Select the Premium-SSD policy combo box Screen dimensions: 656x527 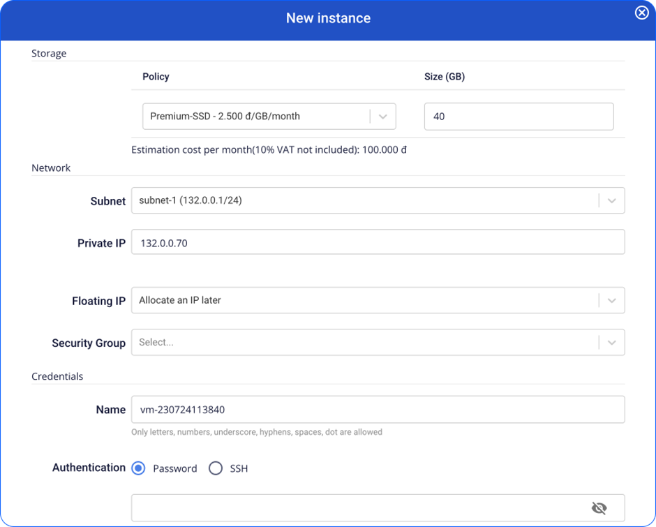[x=255, y=117]
